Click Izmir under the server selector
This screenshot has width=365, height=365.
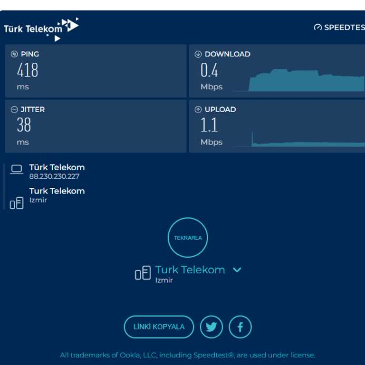164,280
